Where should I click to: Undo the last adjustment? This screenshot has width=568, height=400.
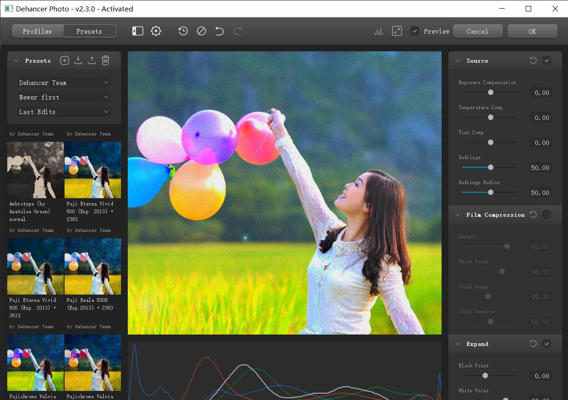(219, 31)
